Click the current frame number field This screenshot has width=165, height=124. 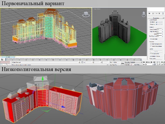(x=149, y=64)
